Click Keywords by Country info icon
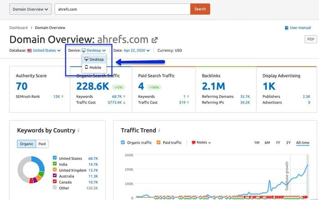The width and height of the screenshot is (319, 200). coord(78,131)
